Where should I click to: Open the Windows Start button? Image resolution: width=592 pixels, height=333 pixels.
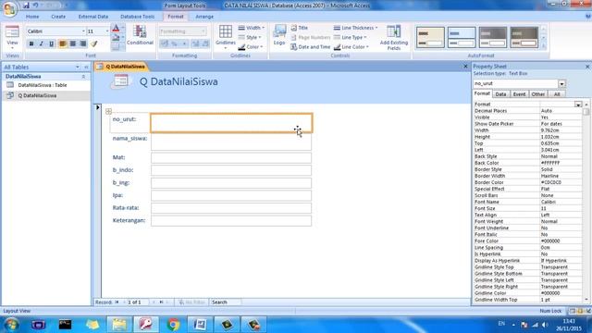(x=11, y=325)
